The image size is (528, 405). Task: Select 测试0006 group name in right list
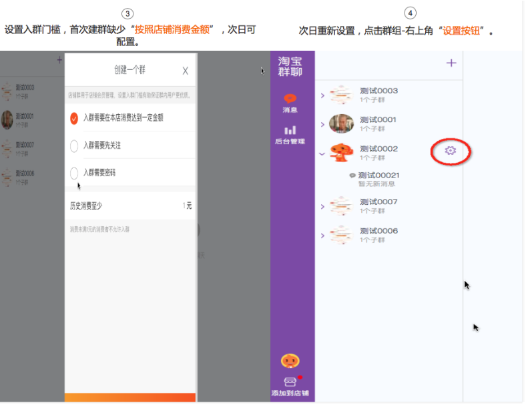[380, 231]
